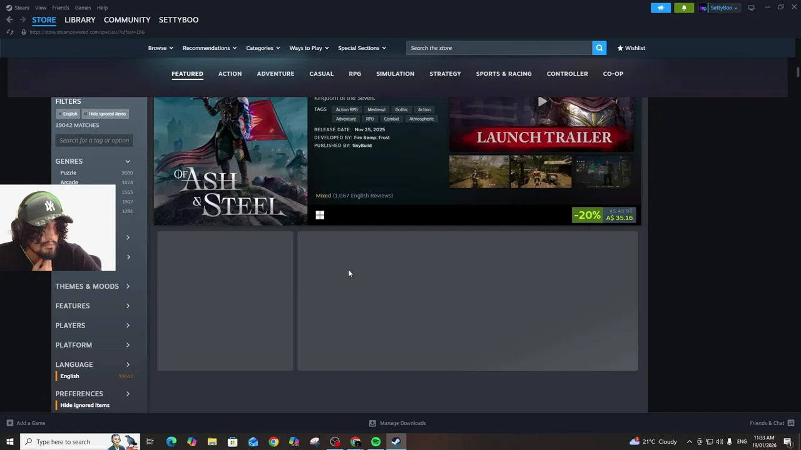Viewport: 801px width, 450px height.
Task: Click the Medieval tag
Action: [x=376, y=109]
